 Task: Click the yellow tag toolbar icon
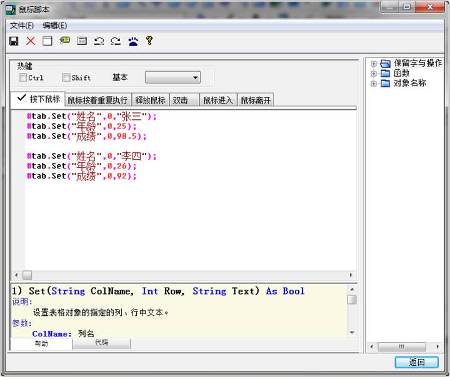coord(64,41)
